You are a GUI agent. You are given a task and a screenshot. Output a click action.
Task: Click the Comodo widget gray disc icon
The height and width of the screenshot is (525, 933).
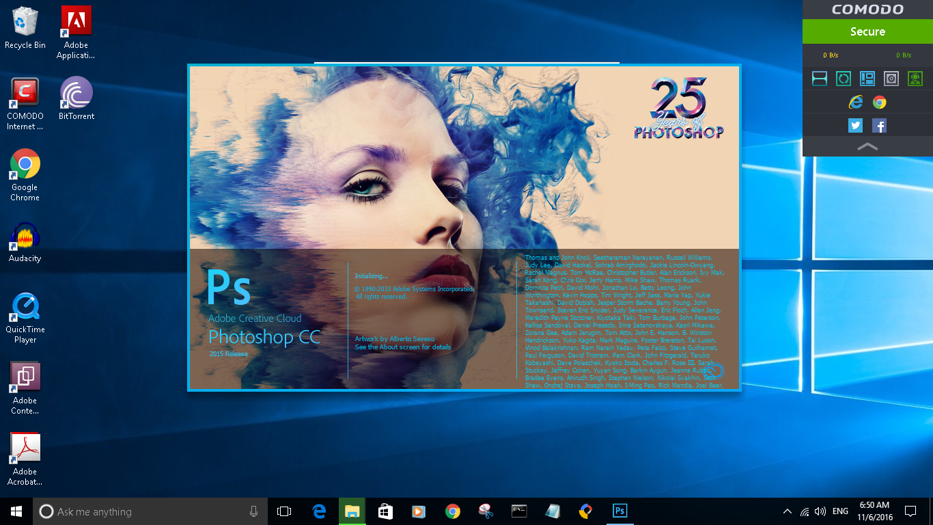[x=891, y=79]
